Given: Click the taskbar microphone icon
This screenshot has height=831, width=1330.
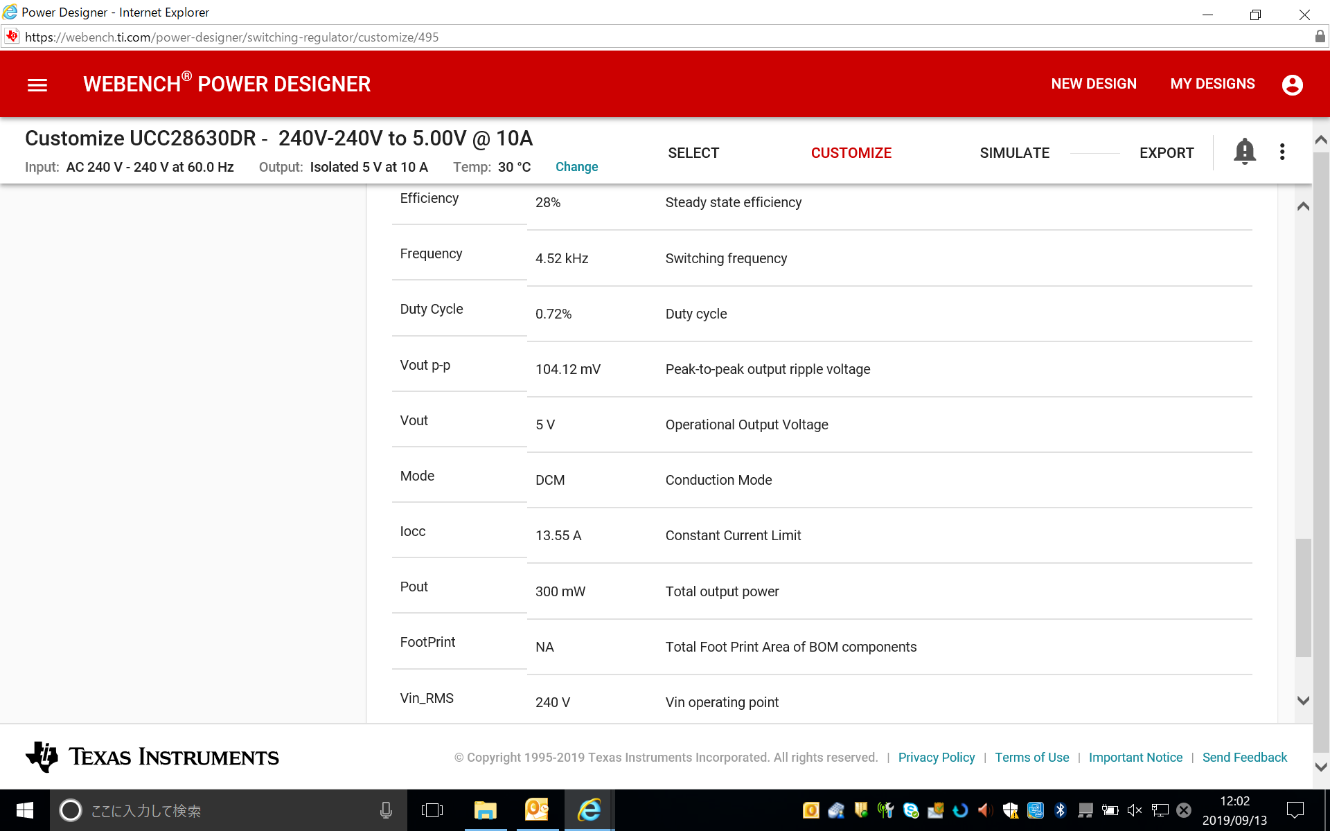Looking at the screenshot, I should pos(386,810).
